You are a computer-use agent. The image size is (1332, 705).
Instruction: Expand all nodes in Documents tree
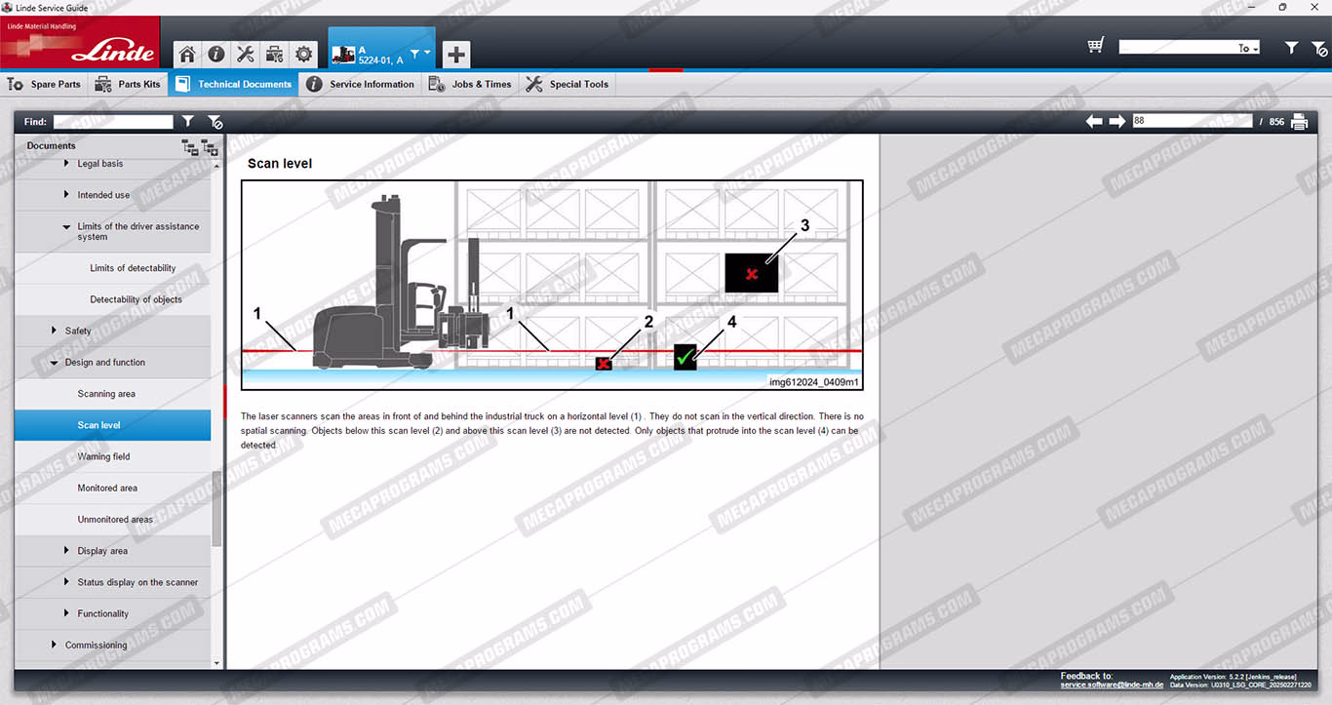click(189, 147)
